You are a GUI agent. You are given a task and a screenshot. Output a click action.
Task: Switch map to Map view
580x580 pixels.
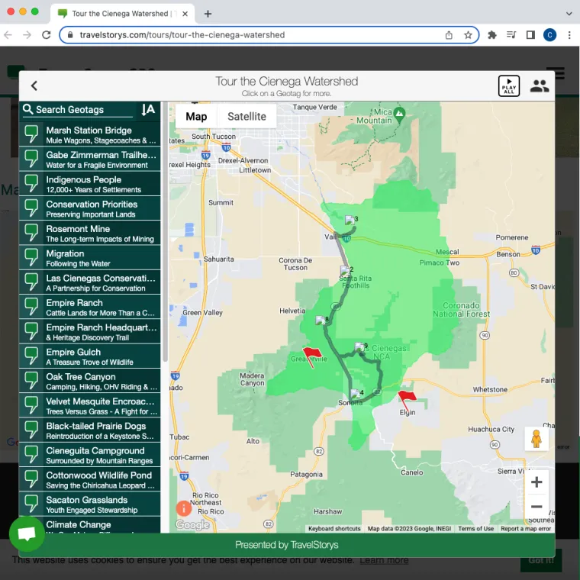[196, 117]
